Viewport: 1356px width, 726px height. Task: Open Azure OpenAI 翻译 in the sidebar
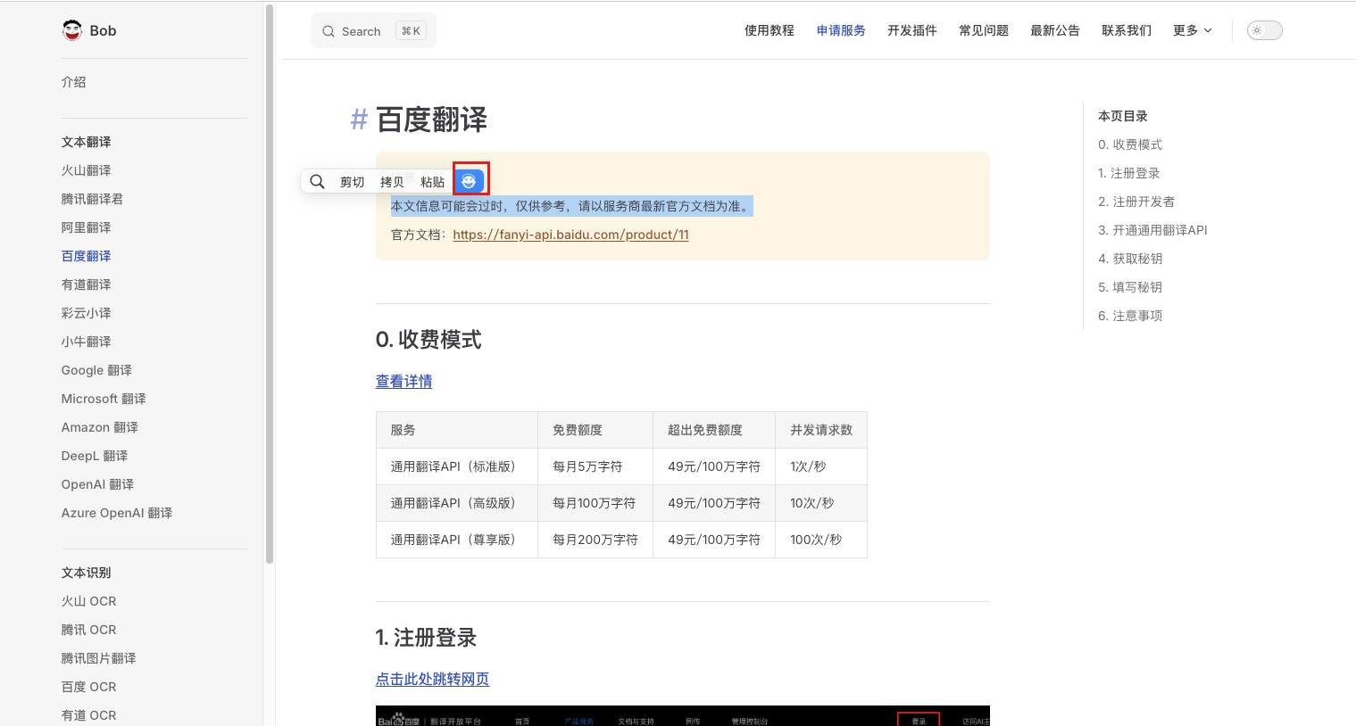(117, 513)
